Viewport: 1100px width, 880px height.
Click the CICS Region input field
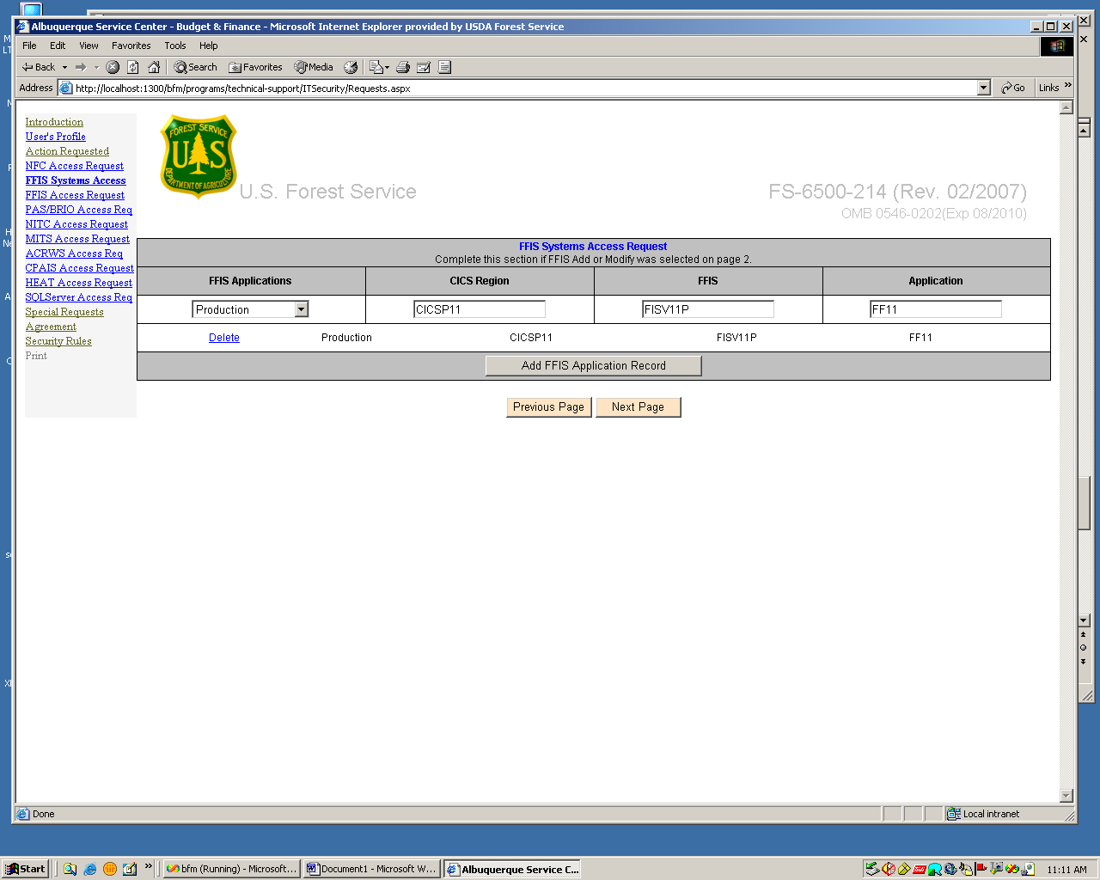(x=479, y=309)
